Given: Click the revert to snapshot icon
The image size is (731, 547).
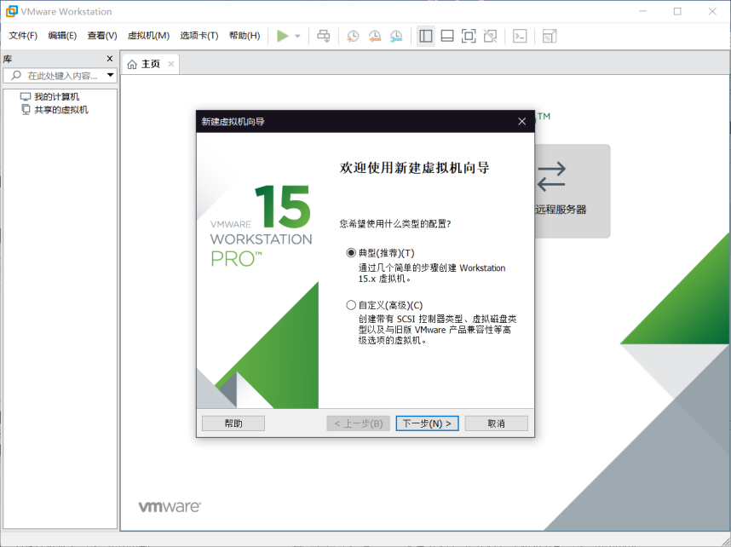Looking at the screenshot, I should (374, 36).
